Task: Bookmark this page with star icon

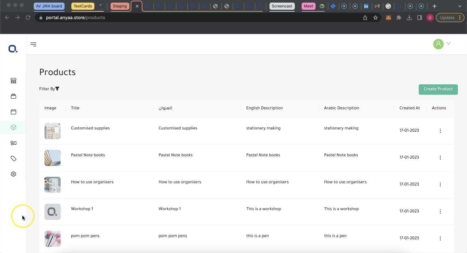Action: [x=376, y=18]
